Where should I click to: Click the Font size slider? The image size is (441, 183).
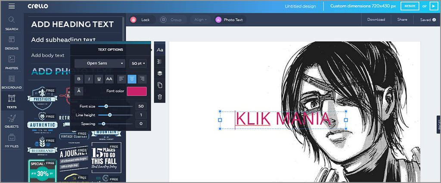coord(115,106)
